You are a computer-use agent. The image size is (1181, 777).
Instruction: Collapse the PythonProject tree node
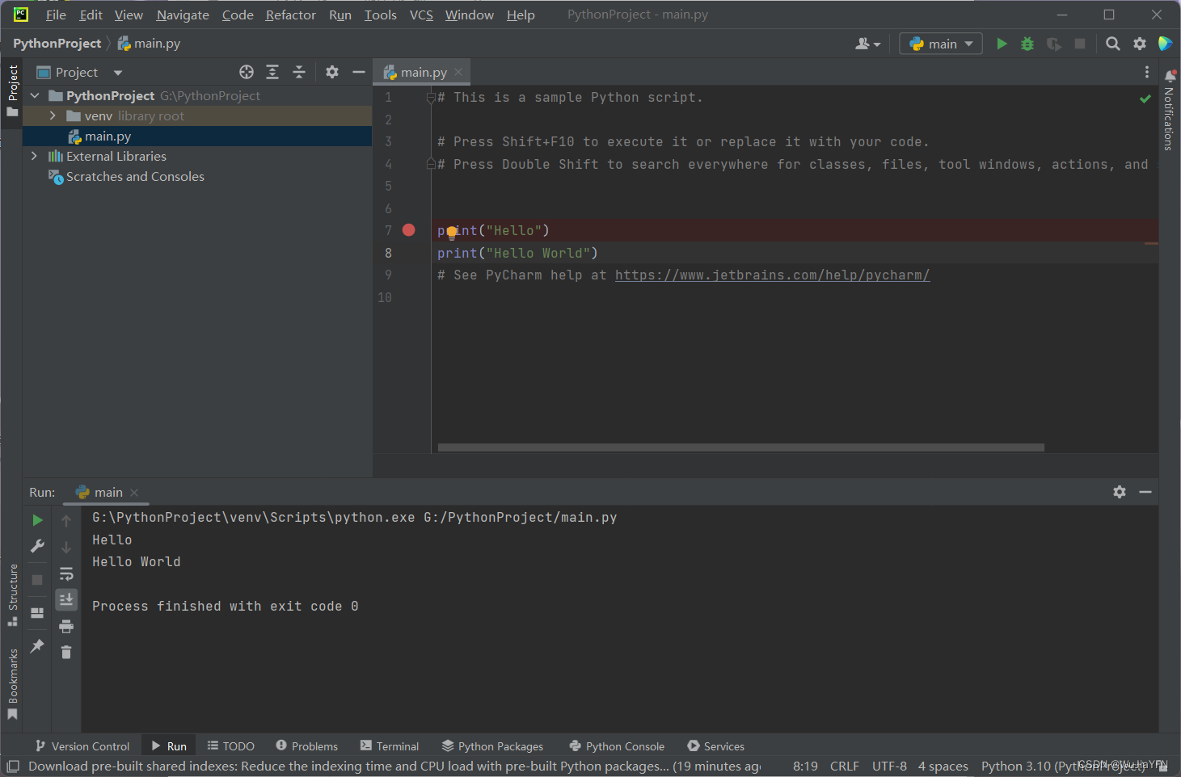(34, 95)
